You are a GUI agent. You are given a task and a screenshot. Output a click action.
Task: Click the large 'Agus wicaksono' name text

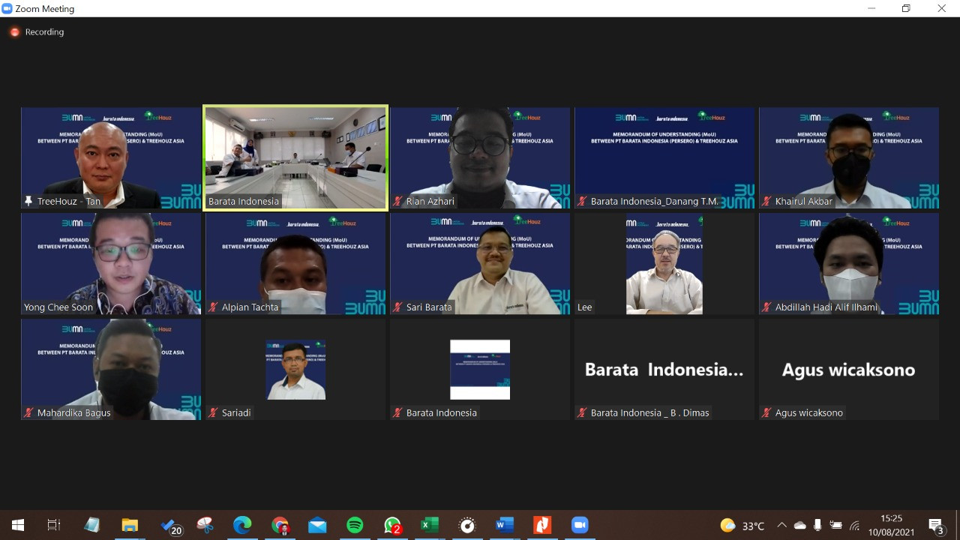pyautogui.click(x=848, y=370)
